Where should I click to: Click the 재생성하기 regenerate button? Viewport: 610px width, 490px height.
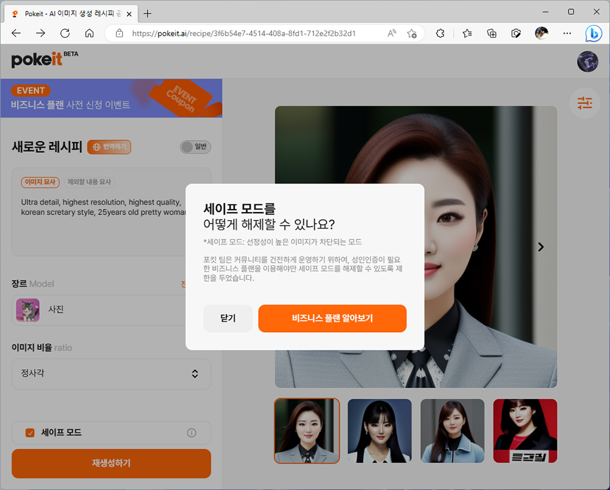(x=111, y=463)
